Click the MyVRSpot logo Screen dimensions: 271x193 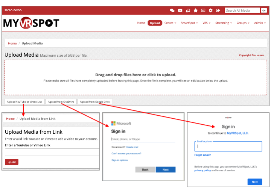[31, 23]
